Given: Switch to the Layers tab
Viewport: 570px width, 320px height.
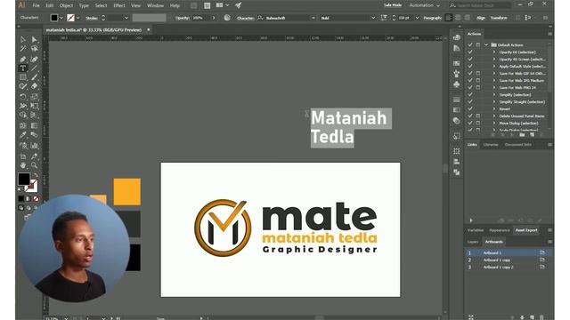Looking at the screenshot, I should (473, 242).
